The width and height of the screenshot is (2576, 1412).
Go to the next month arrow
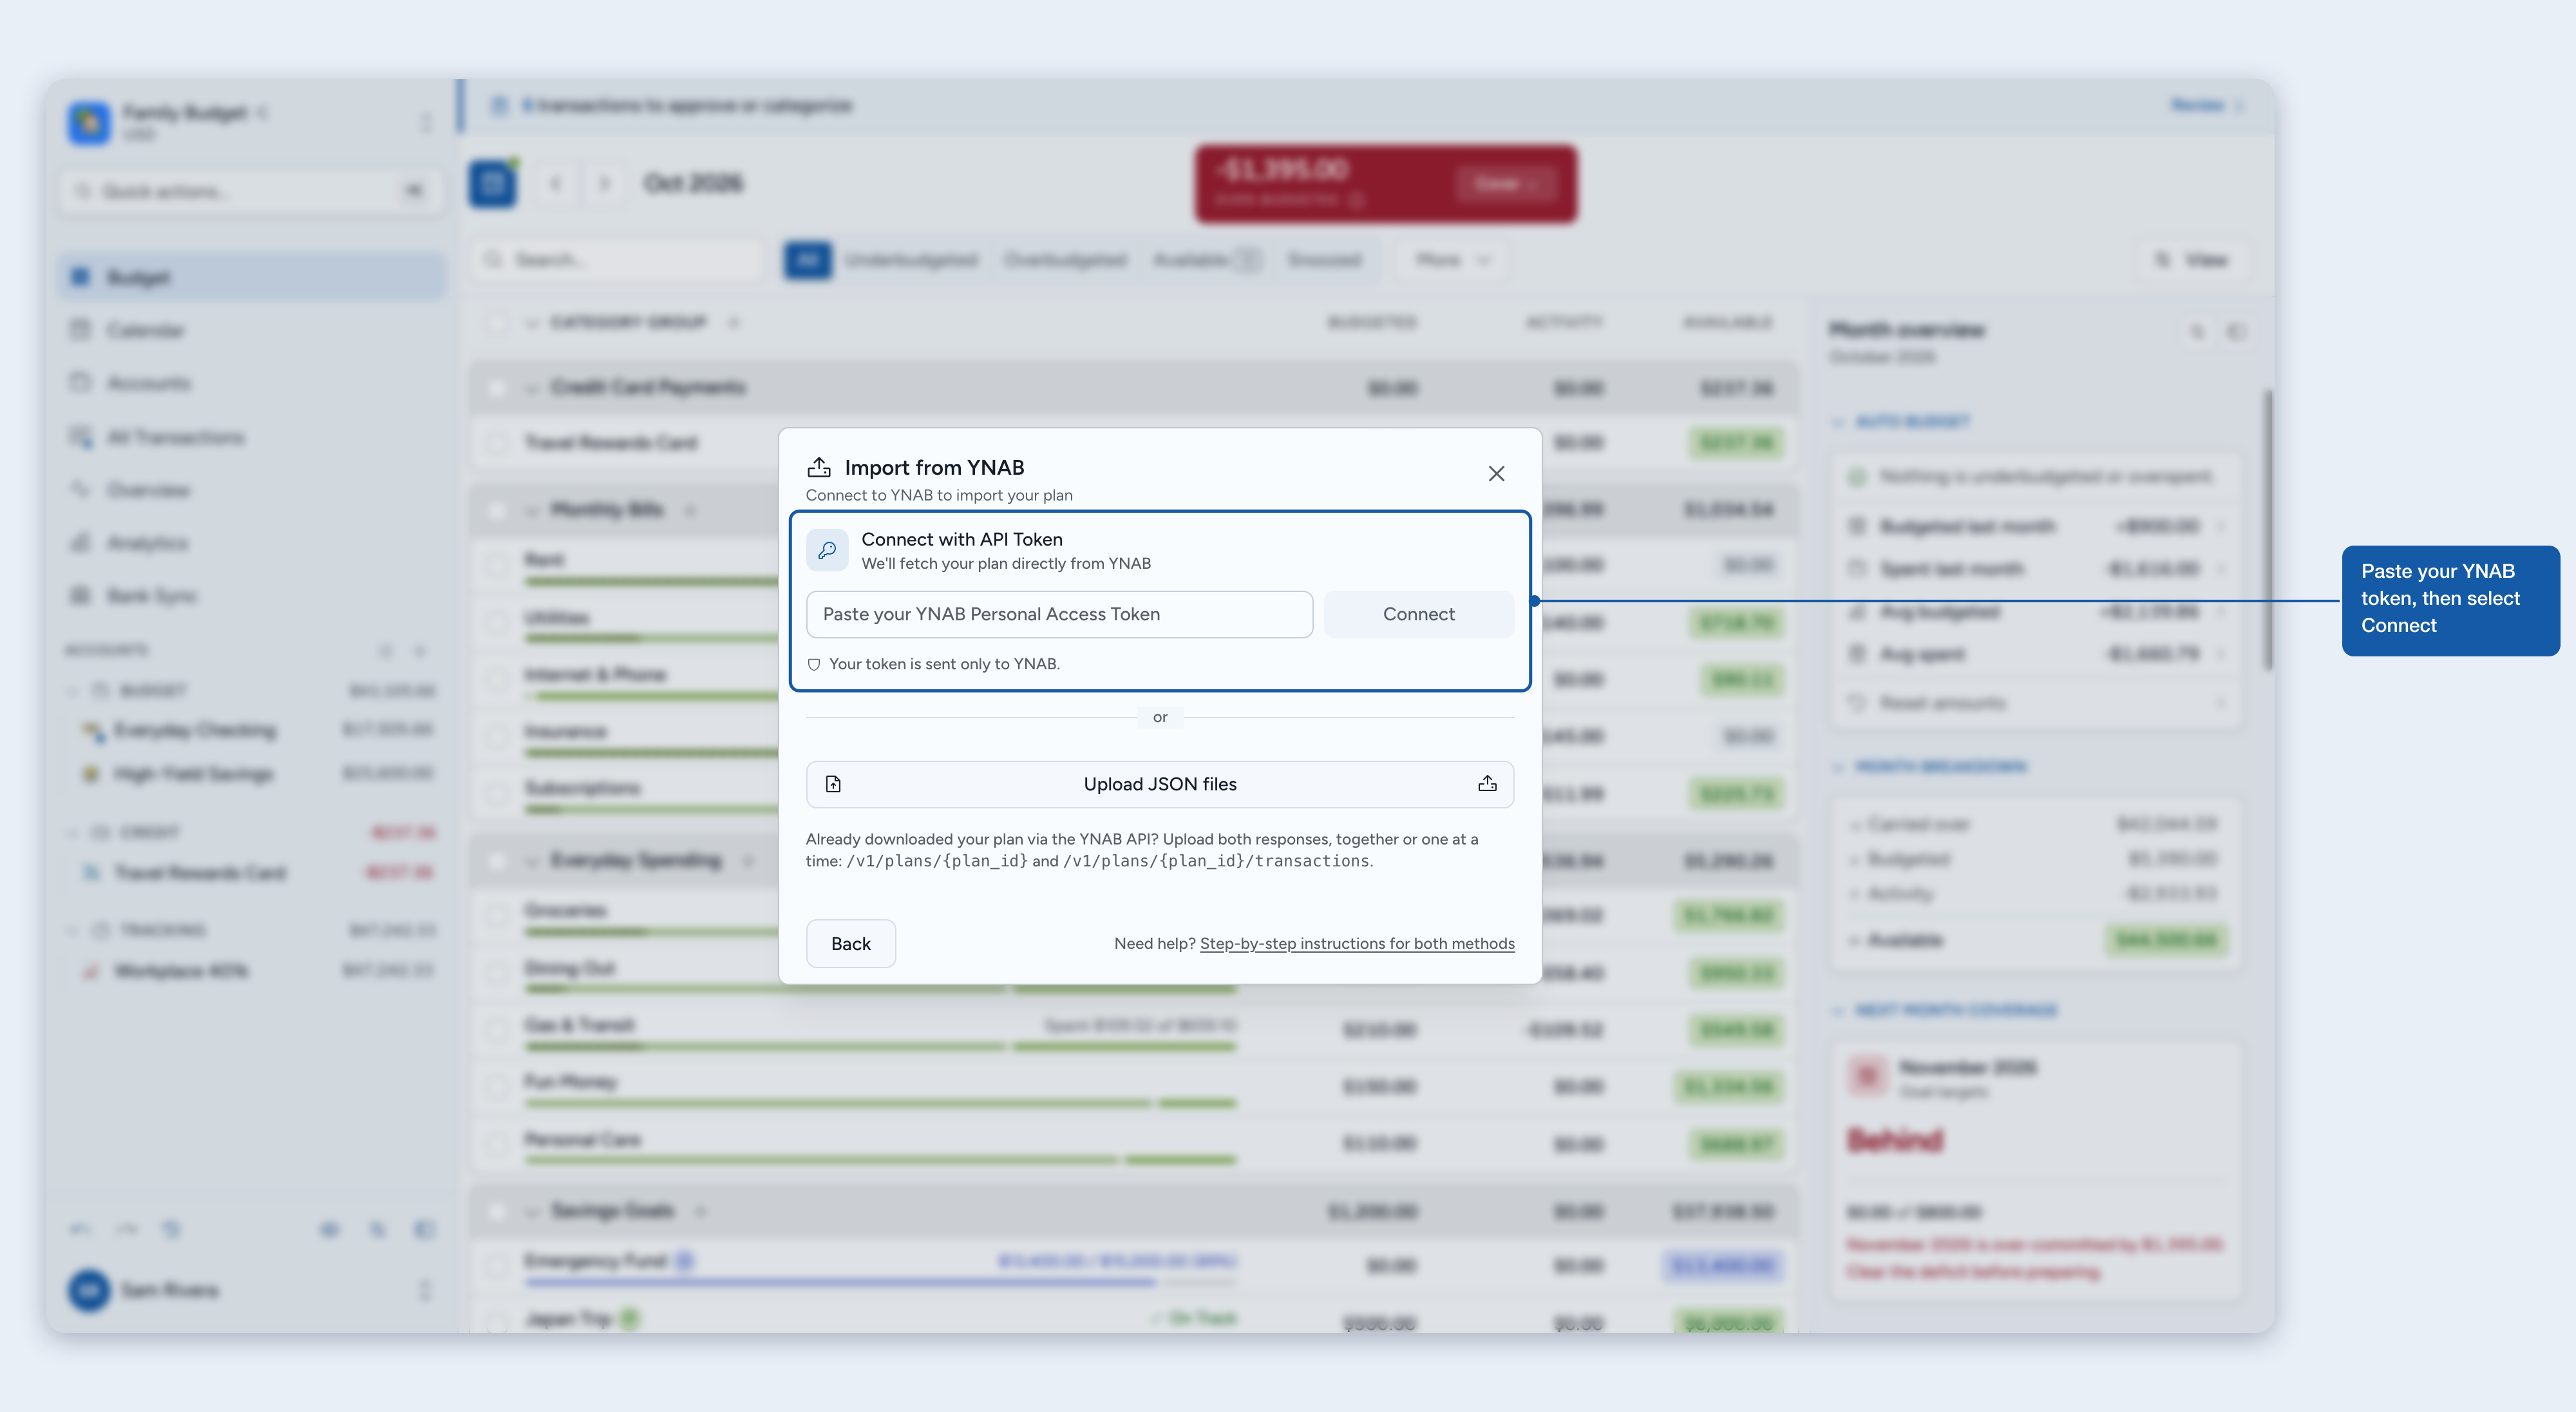coord(604,183)
